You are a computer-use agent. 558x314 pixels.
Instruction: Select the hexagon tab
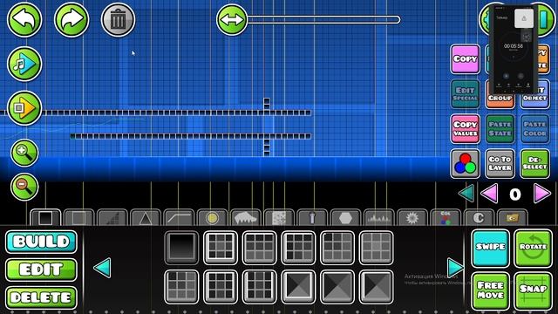(345, 217)
